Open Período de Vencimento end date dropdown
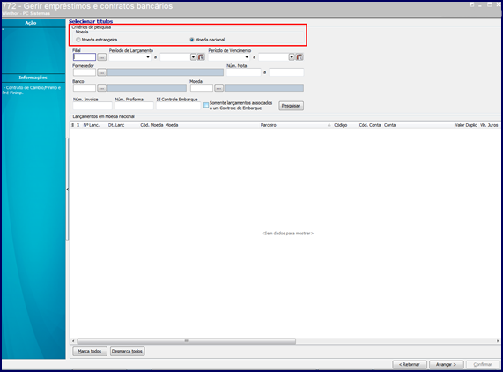The width and height of the screenshot is (503, 372). [x=292, y=57]
